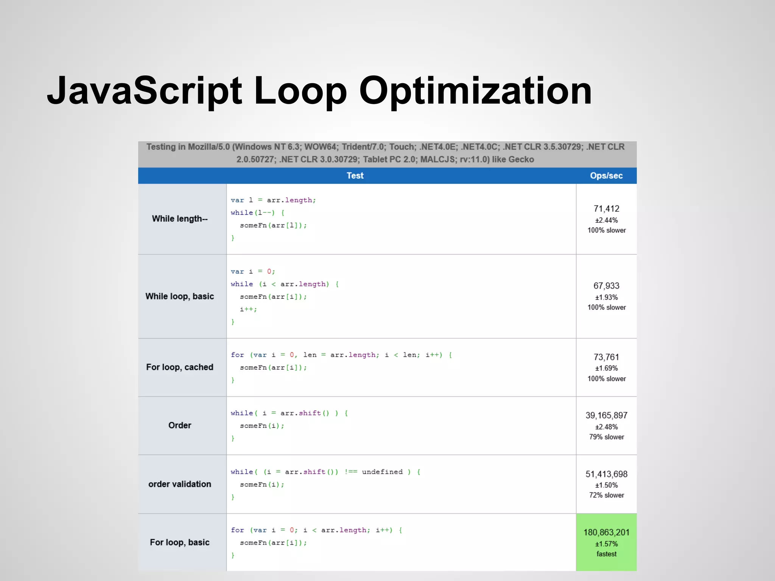The height and width of the screenshot is (581, 775).
Task: Click the 'JavaScript Loop Optimization' slide title
Action: click(319, 91)
